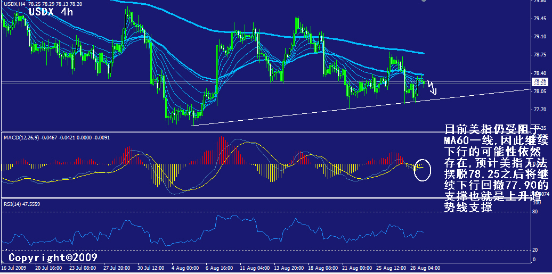Click the 20 Jul 16:00 time label
The width and height of the screenshot is (552, 274).
tap(50, 268)
